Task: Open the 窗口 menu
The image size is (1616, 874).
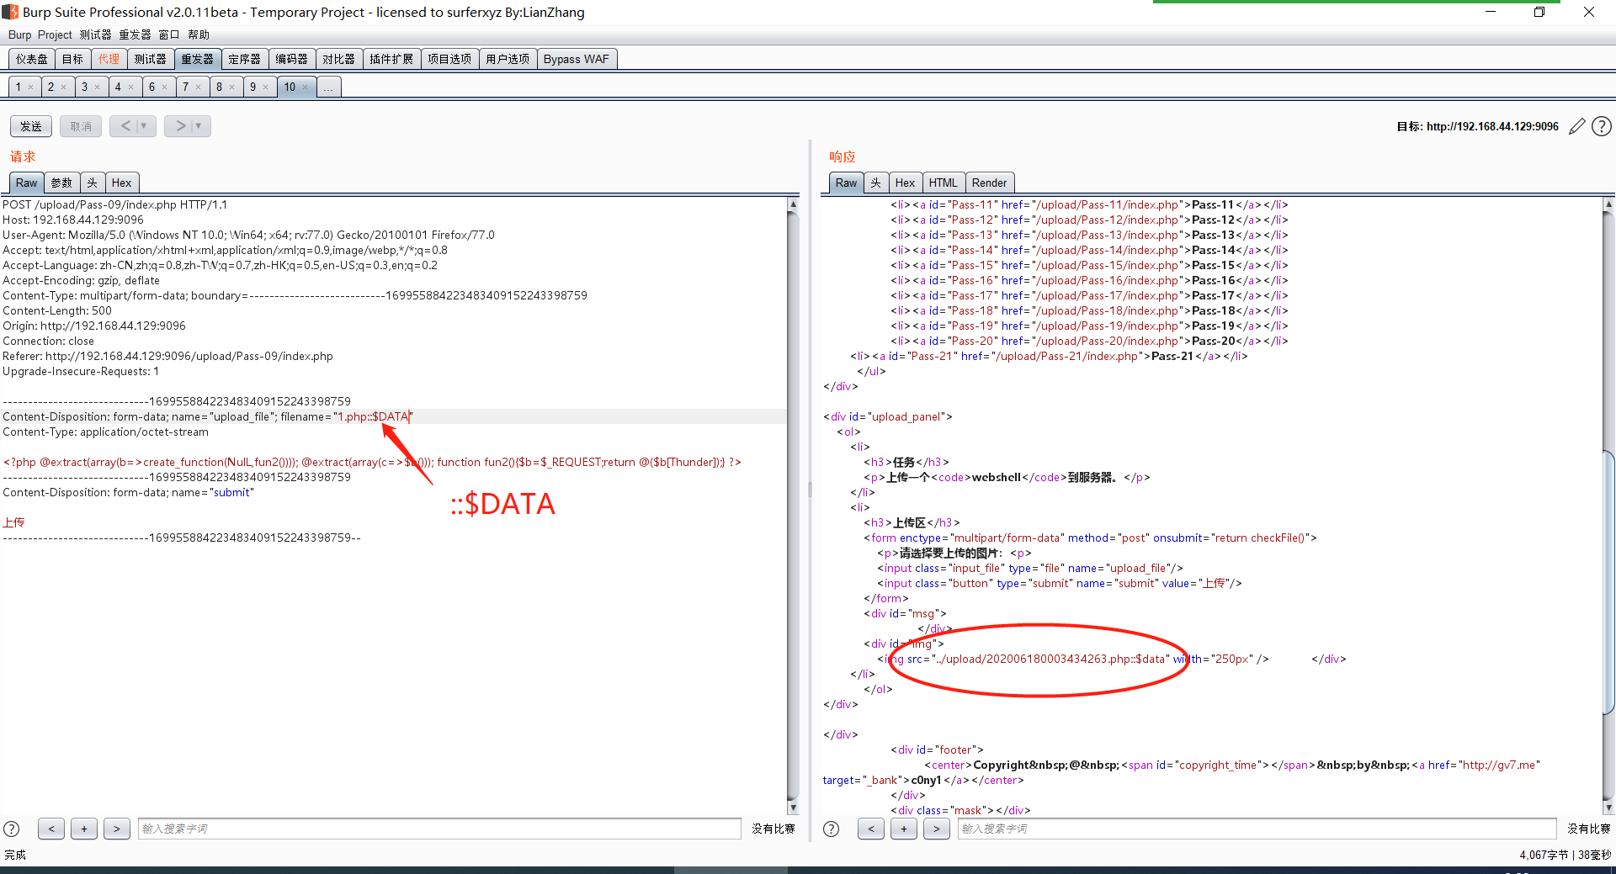Action: (169, 34)
